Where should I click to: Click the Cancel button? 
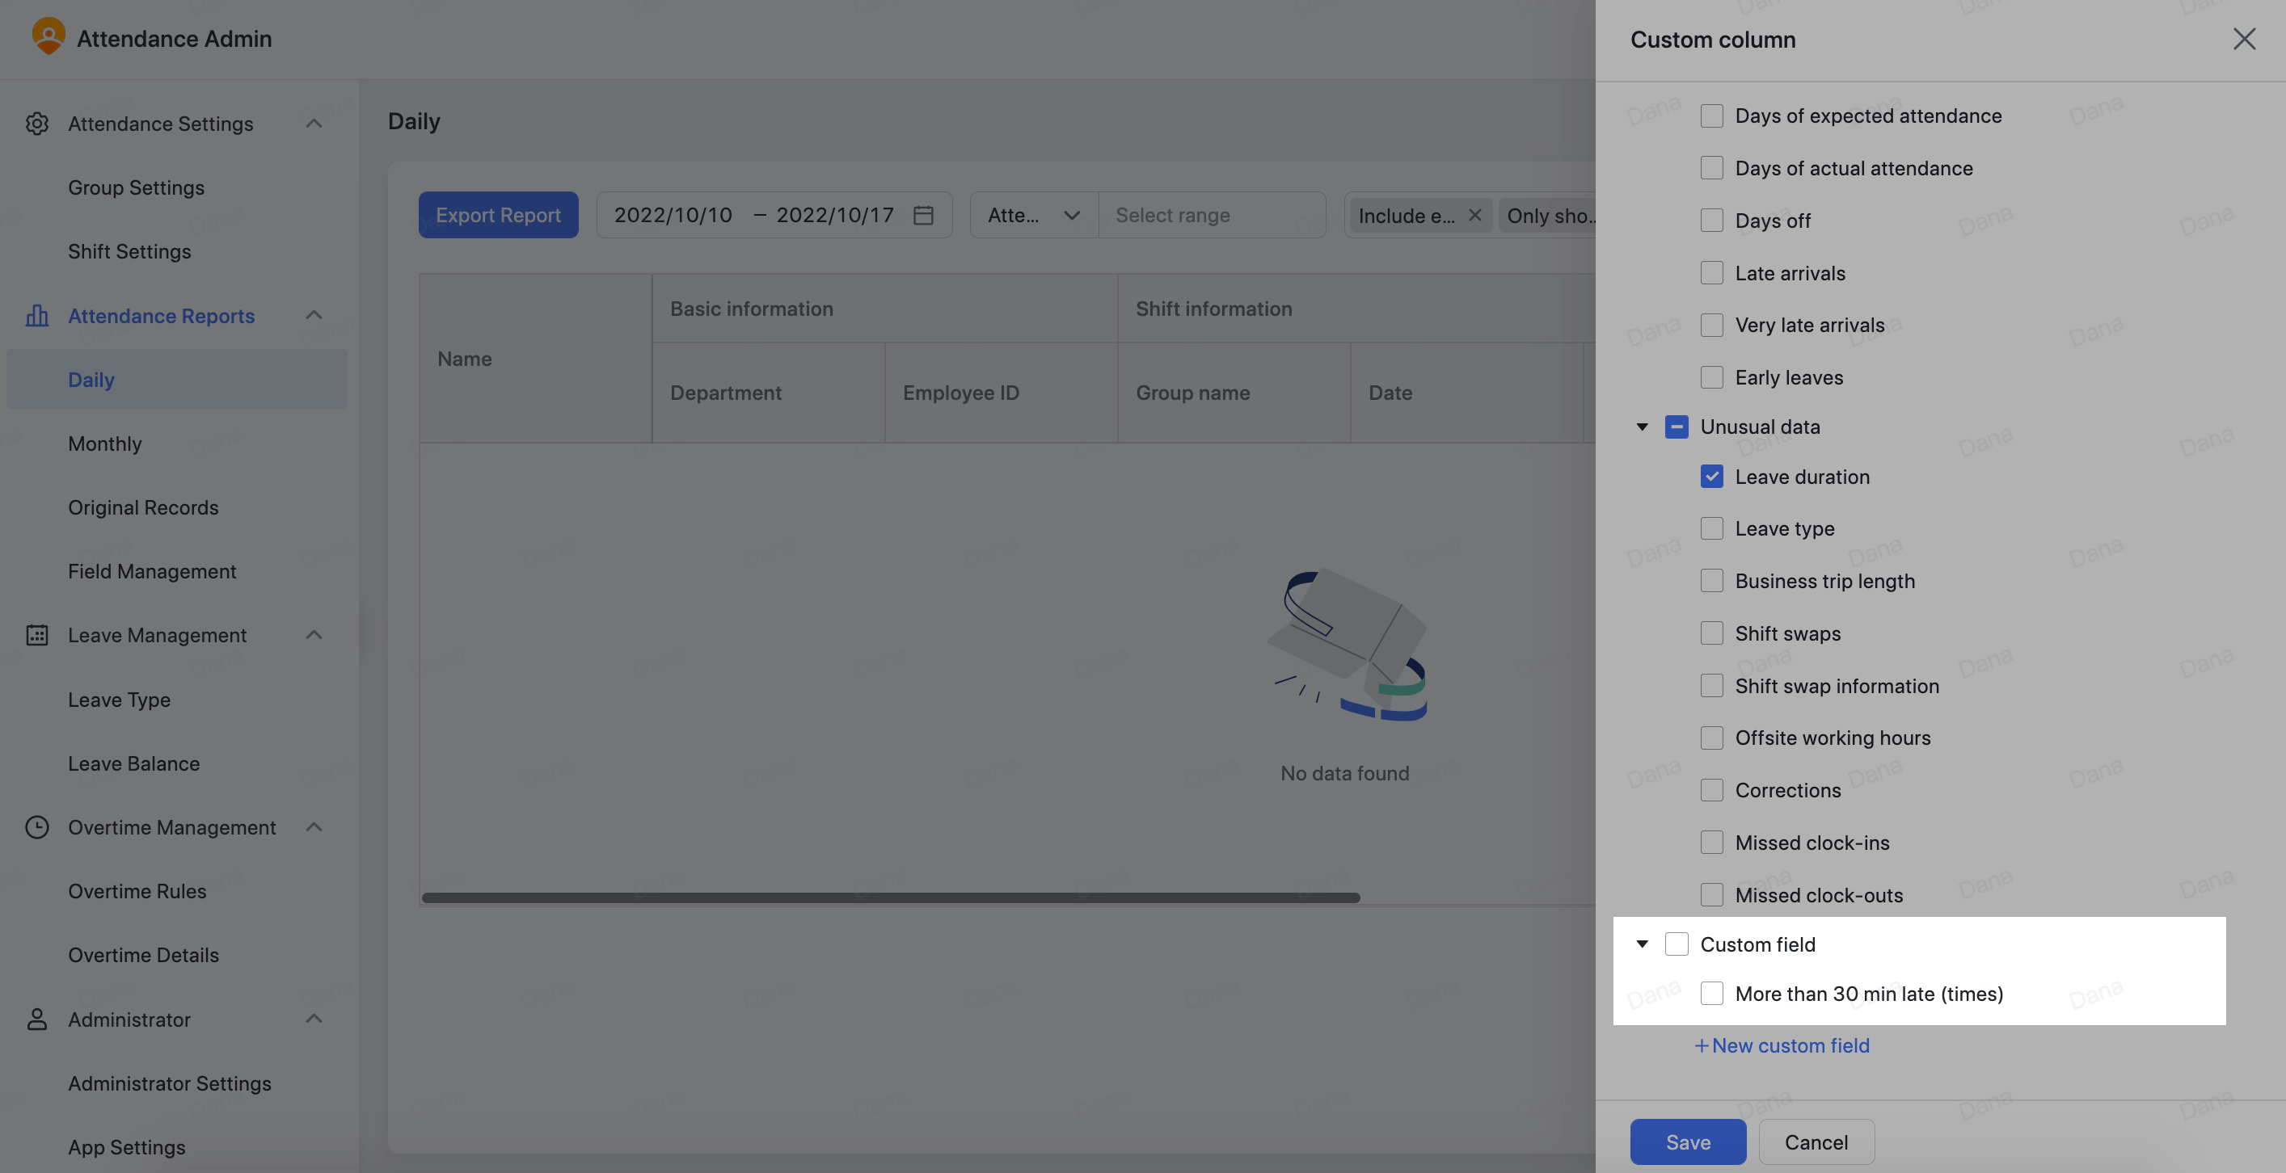point(1816,1142)
